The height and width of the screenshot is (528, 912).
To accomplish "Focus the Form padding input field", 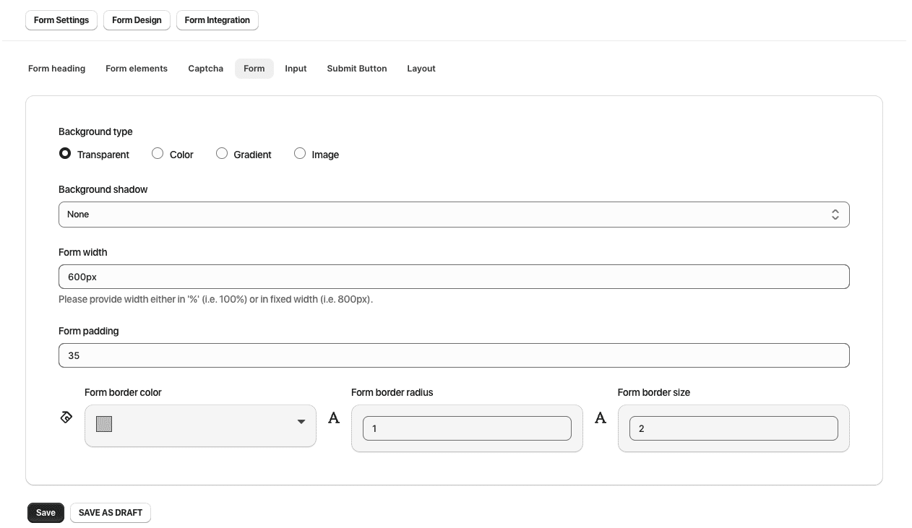I will pos(454,355).
